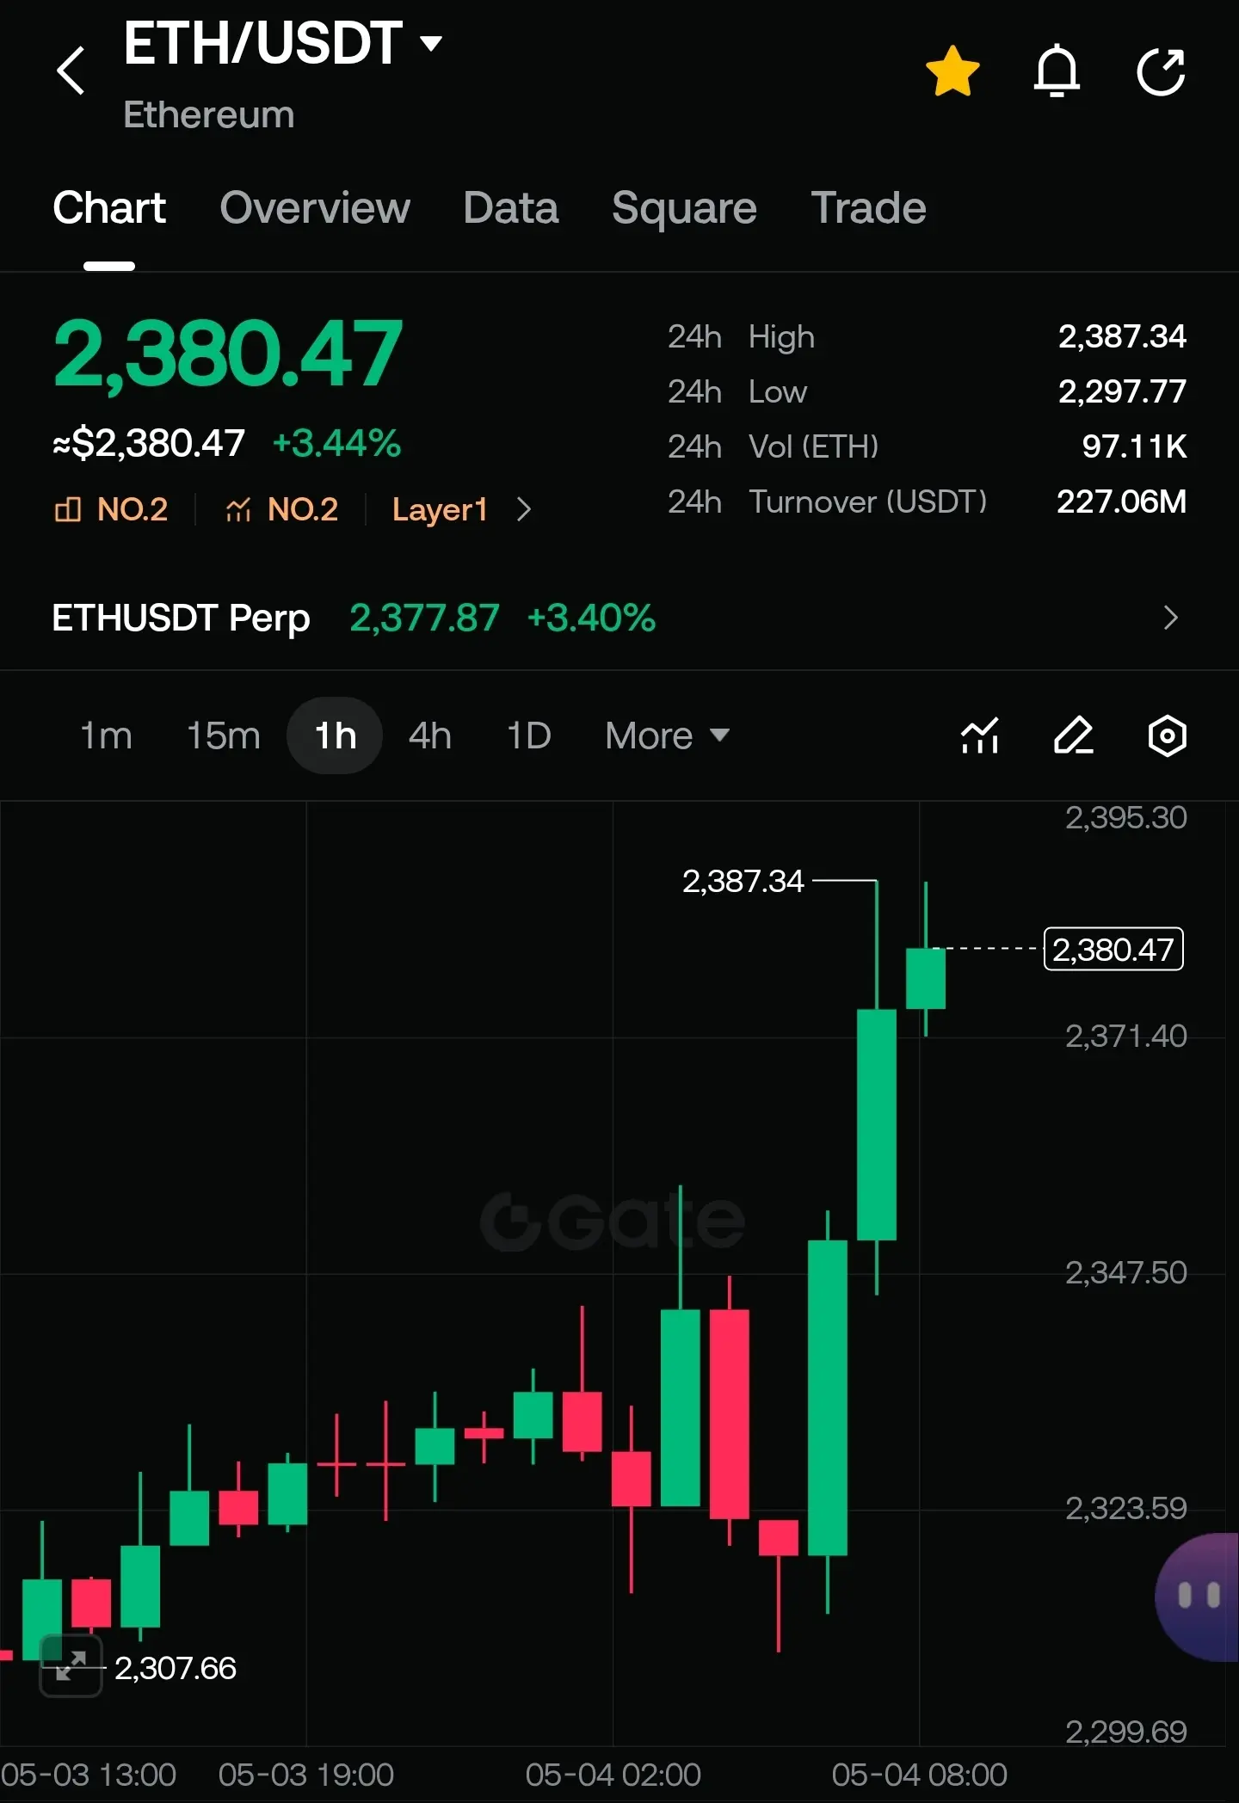This screenshot has width=1239, height=1803.
Task: Select the 4h timeframe
Action: [x=430, y=735]
